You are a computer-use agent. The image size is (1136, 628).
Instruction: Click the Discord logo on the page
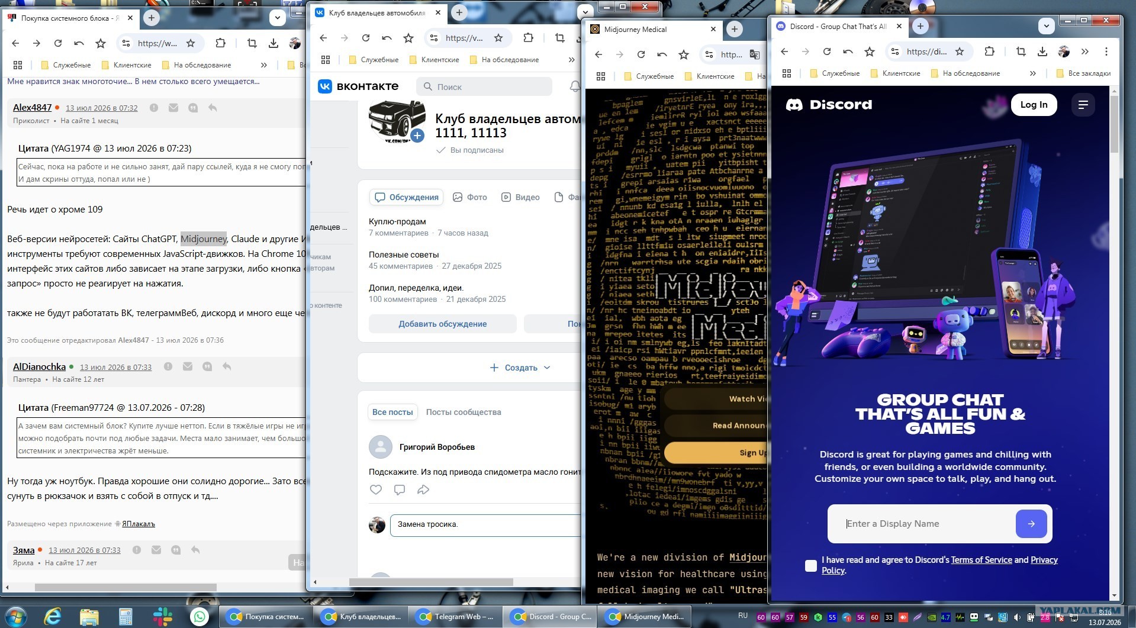[829, 105]
